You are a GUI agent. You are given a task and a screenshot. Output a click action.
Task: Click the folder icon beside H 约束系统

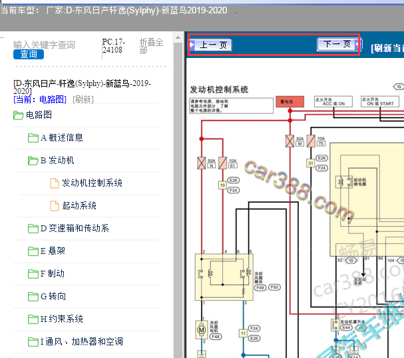pos(33,319)
